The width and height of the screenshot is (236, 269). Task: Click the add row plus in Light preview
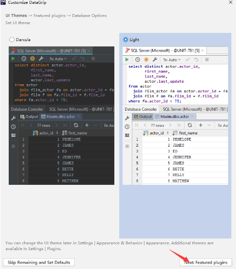coord(201,125)
